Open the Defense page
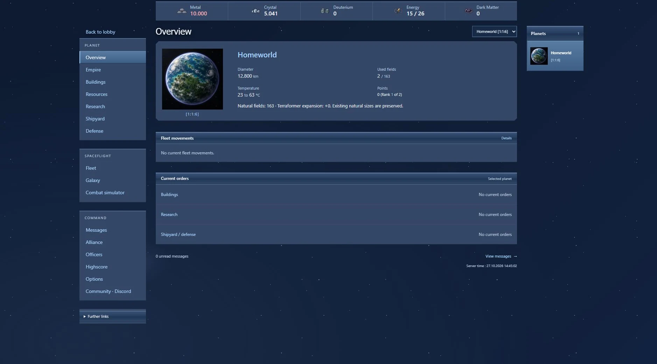Image resolution: width=657 pixels, height=364 pixels. click(x=113, y=131)
